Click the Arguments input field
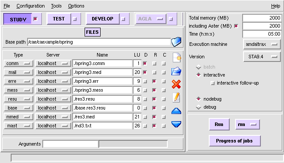 click(71, 144)
